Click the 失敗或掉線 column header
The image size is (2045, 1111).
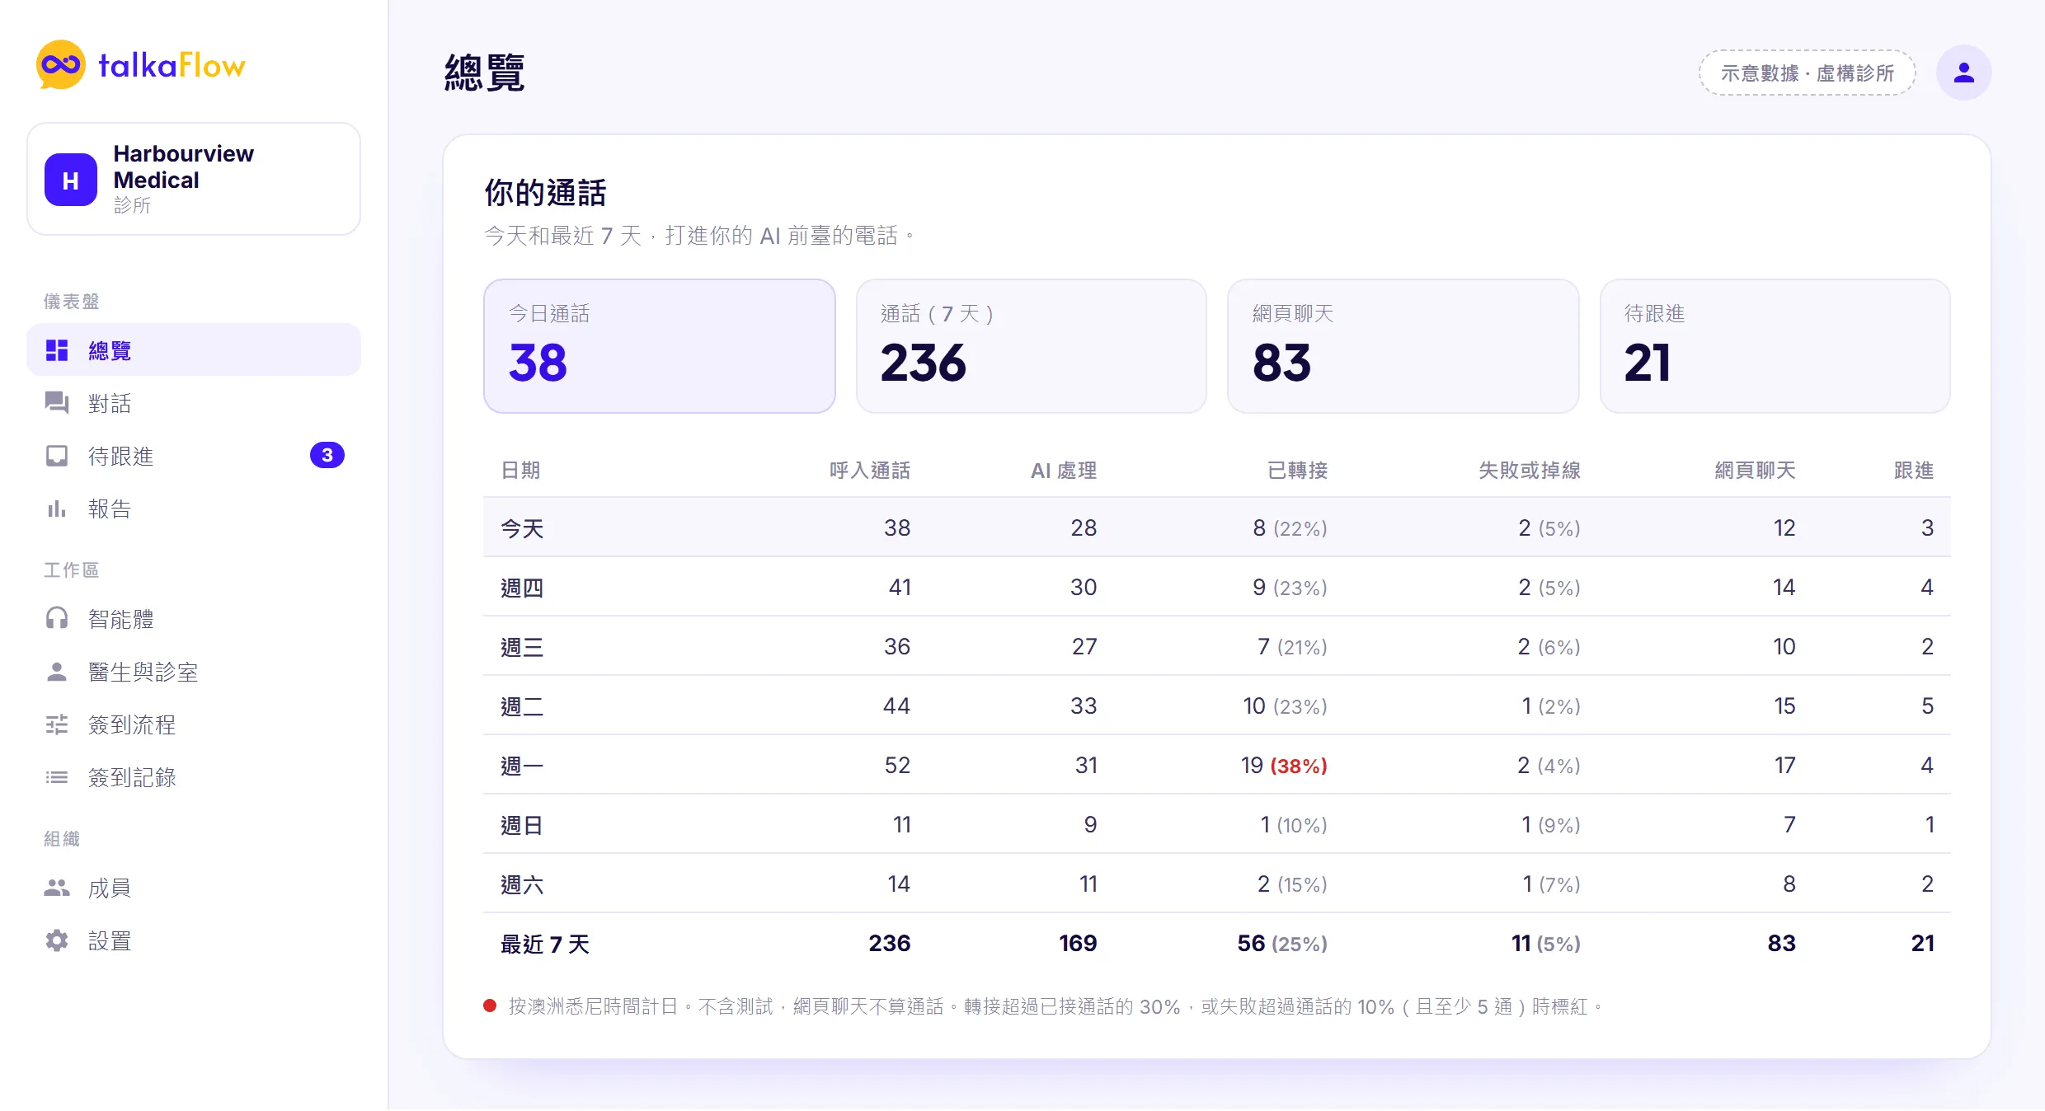(1530, 471)
